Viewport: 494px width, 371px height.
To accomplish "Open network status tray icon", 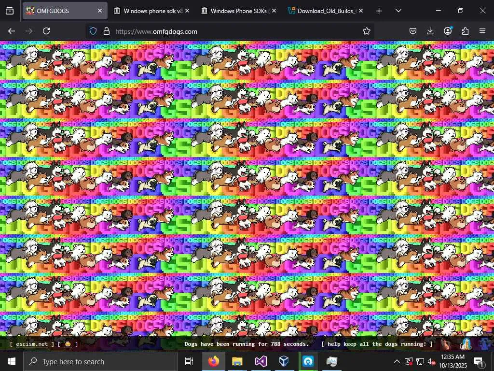I will pyautogui.click(x=420, y=361).
